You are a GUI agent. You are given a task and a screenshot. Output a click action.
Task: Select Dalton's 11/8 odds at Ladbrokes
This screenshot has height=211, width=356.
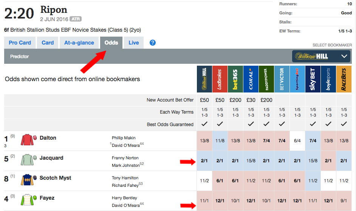pos(220,141)
